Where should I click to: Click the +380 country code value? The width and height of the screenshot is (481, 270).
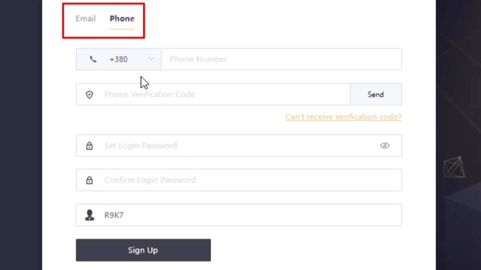pos(118,59)
